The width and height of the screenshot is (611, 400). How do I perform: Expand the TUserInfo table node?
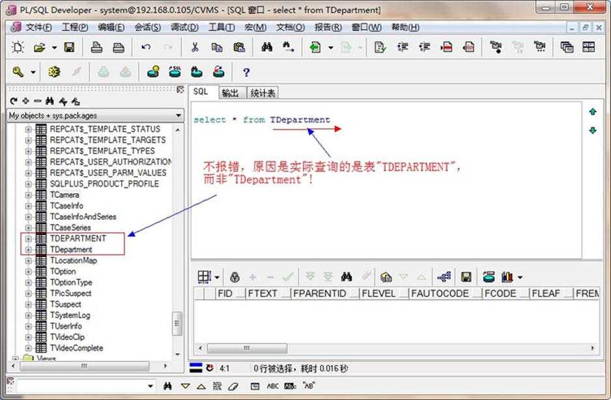click(x=28, y=326)
